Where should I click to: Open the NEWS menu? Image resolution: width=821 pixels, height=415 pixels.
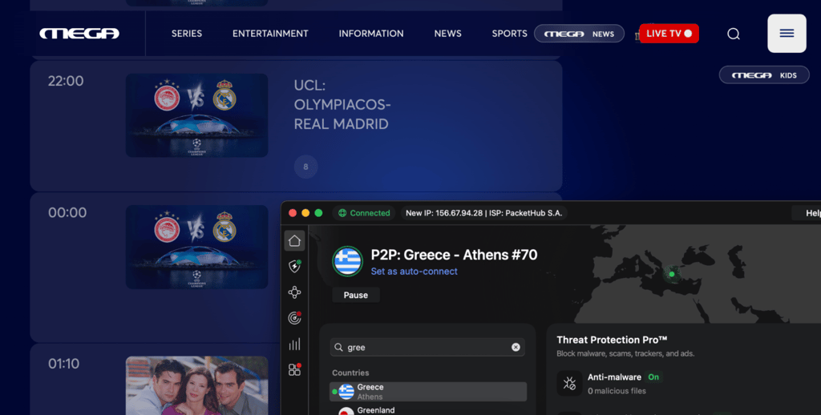pyautogui.click(x=447, y=34)
